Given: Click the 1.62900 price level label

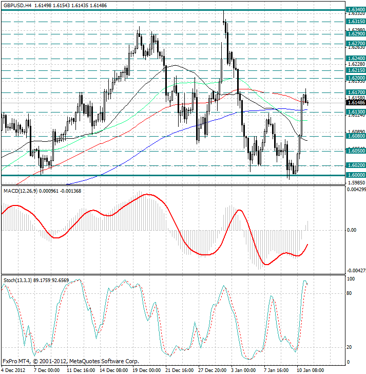Looking at the screenshot, I should (356, 34).
